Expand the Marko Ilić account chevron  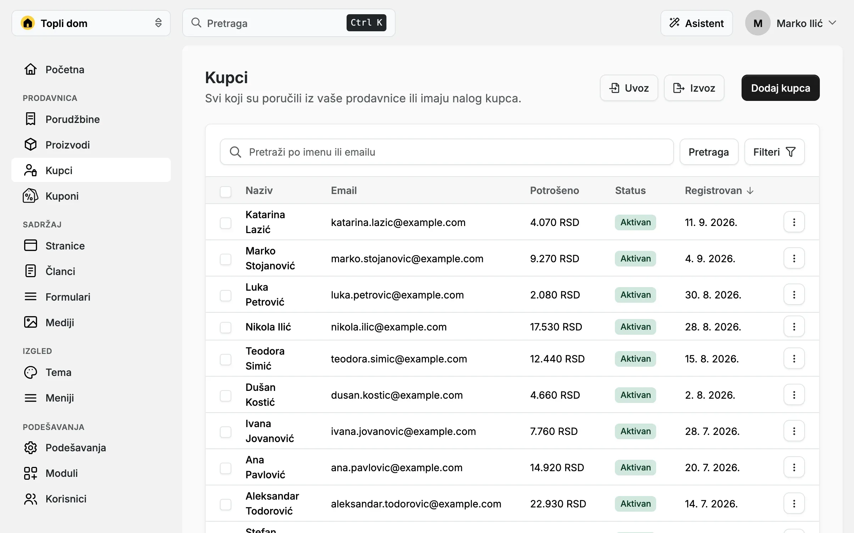click(x=832, y=23)
